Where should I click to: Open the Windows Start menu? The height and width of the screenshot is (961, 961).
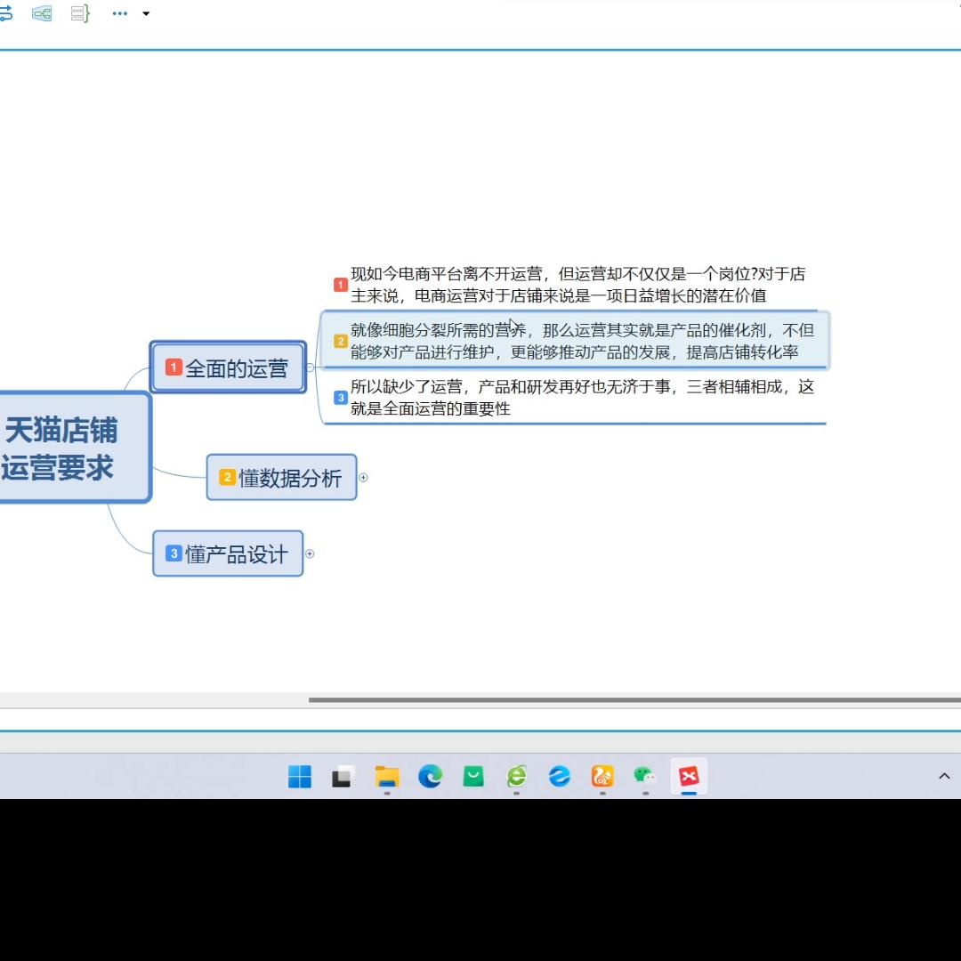click(x=300, y=777)
